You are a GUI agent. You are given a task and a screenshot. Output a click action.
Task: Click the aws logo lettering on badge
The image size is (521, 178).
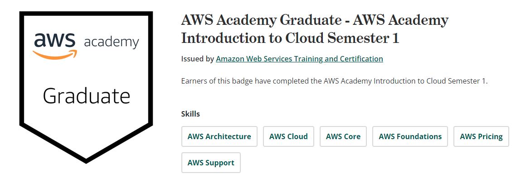(x=54, y=41)
